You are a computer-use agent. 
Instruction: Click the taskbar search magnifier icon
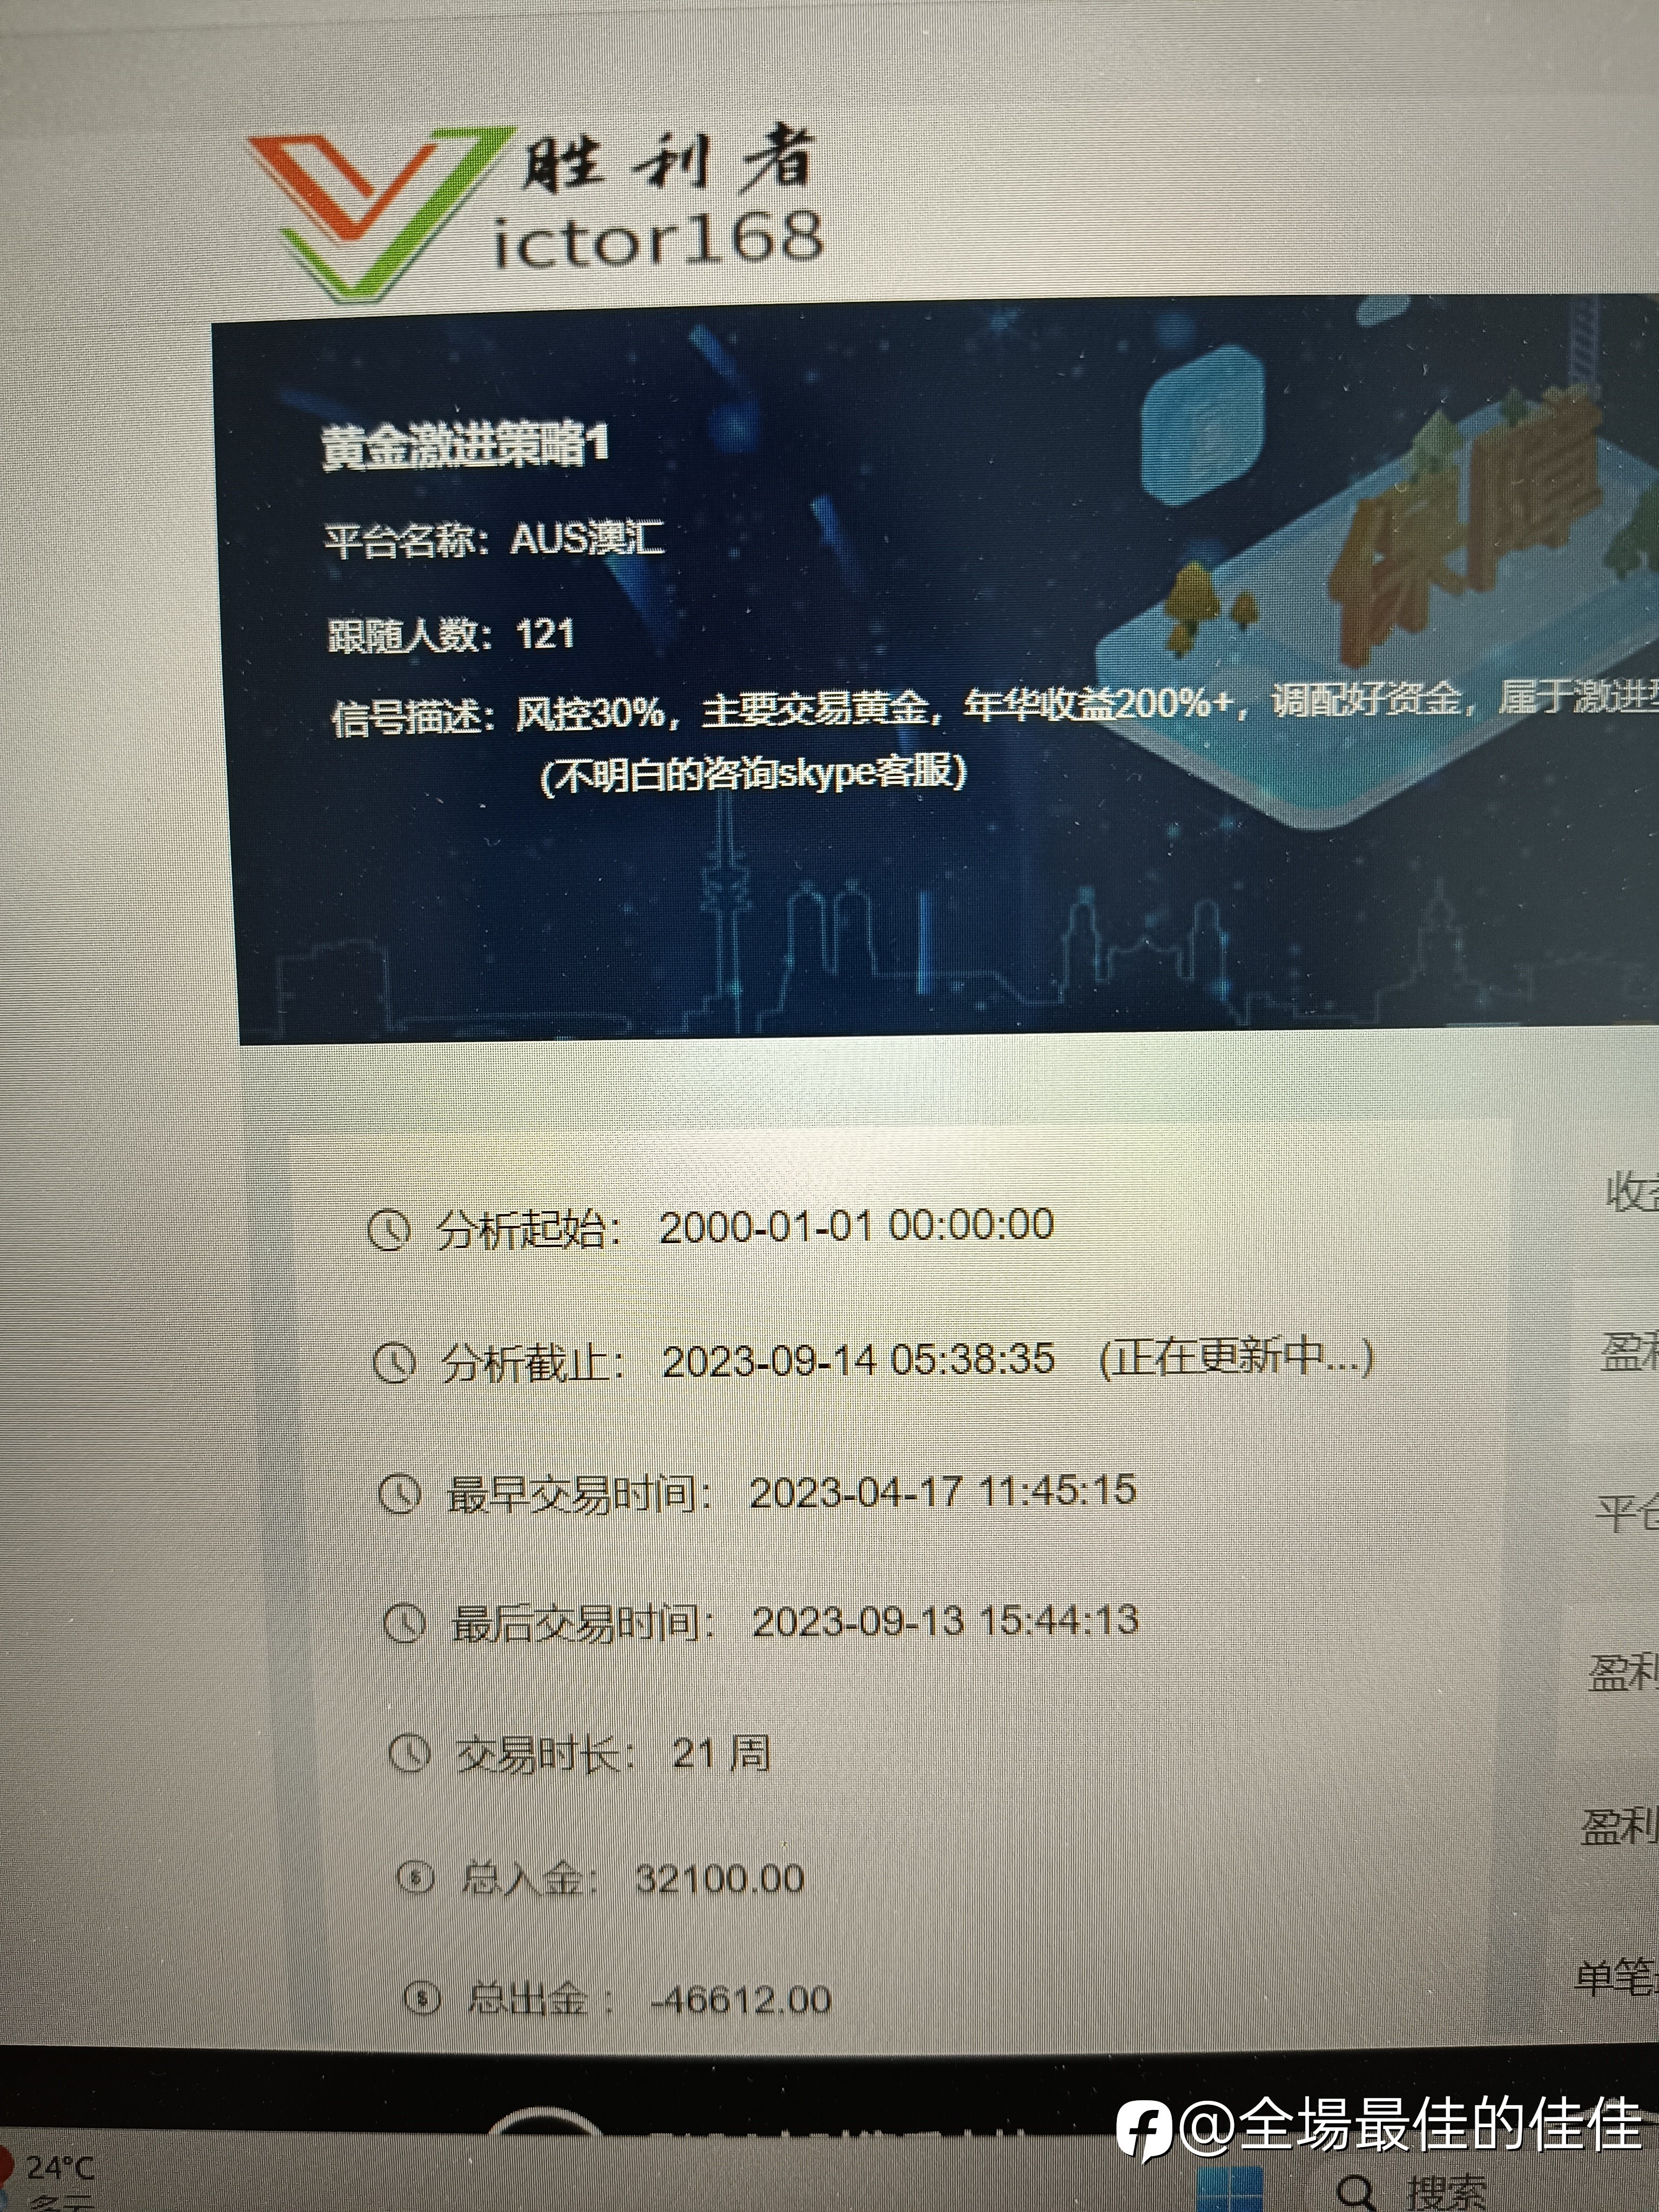click(1356, 2192)
